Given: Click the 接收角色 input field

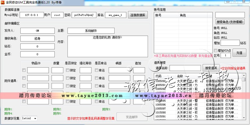Looking at the screenshot, I should tap(37, 39).
